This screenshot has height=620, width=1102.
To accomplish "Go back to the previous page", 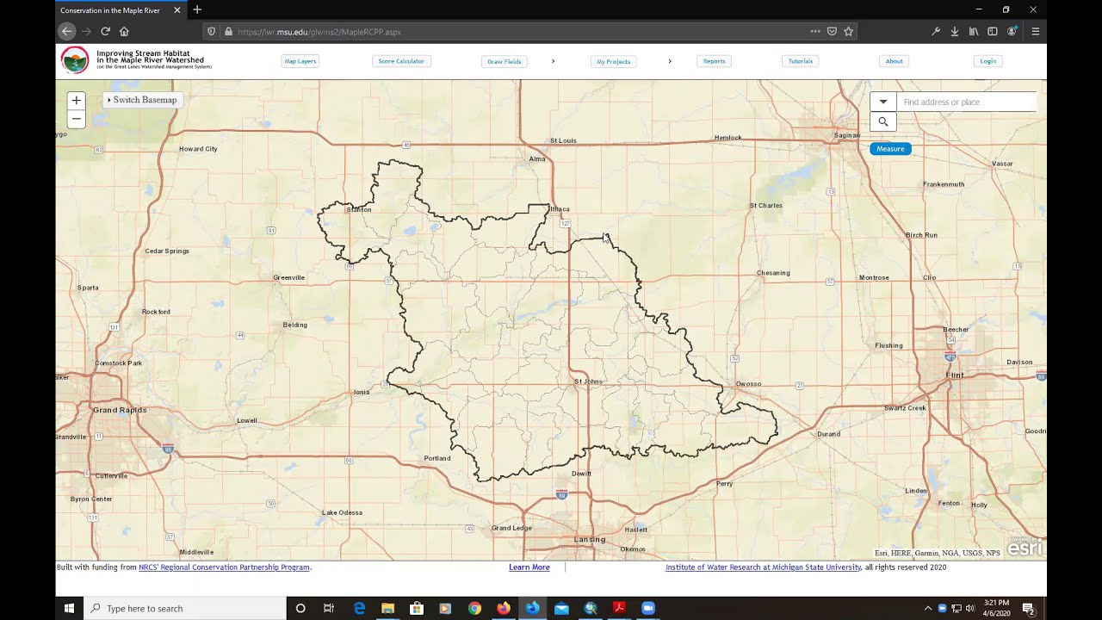I will (x=67, y=32).
